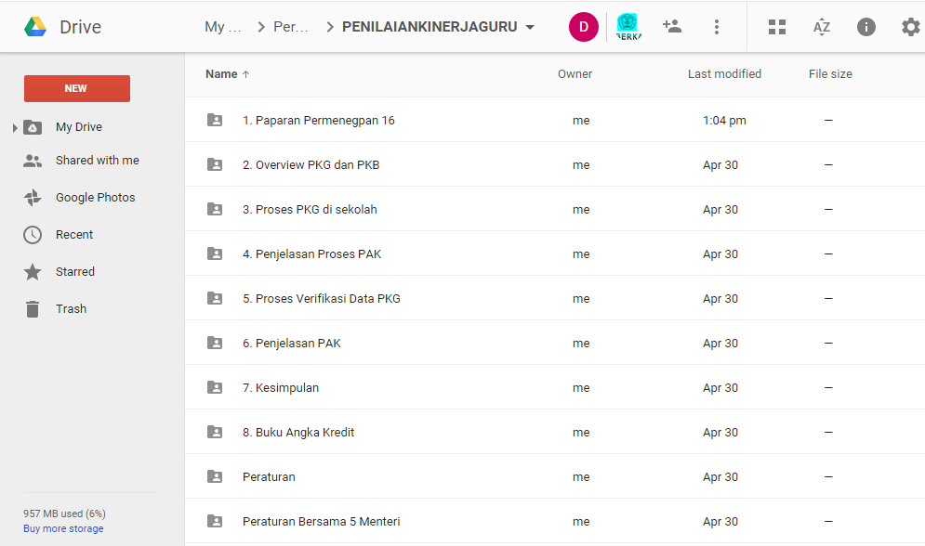The height and width of the screenshot is (546, 925).
Task: Show Recent files
Action: click(74, 234)
